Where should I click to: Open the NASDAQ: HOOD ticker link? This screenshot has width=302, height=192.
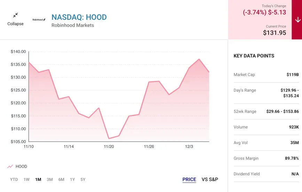pos(79,17)
